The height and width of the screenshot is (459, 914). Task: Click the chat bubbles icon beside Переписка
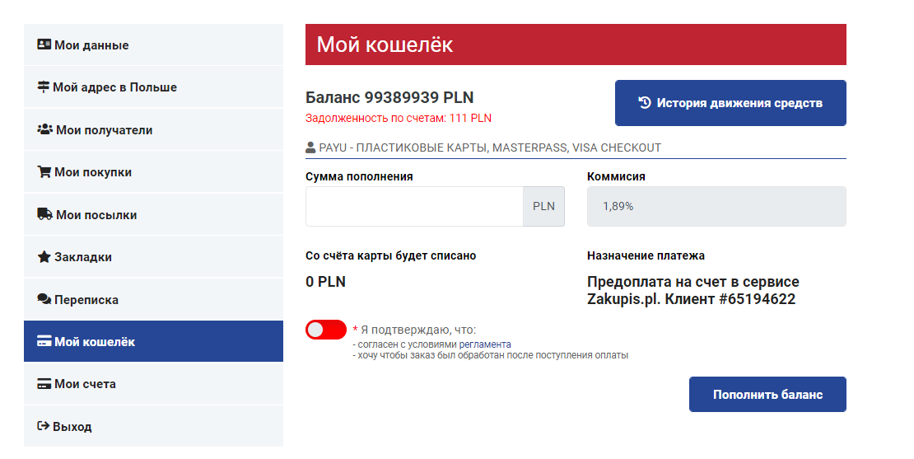(44, 300)
